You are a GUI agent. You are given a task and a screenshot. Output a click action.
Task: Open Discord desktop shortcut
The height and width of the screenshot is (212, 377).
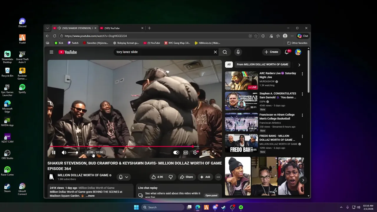point(22,23)
